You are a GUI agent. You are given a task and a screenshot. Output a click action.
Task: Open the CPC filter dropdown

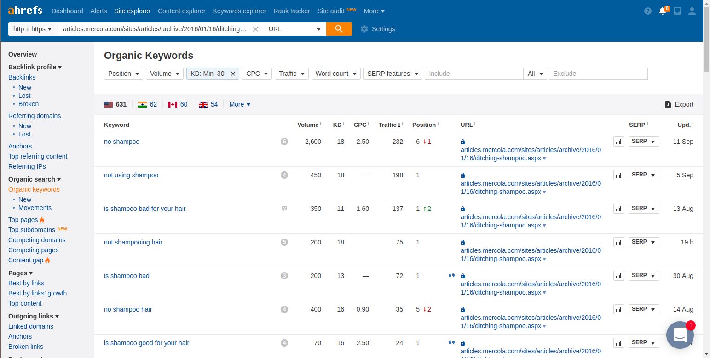(x=257, y=74)
